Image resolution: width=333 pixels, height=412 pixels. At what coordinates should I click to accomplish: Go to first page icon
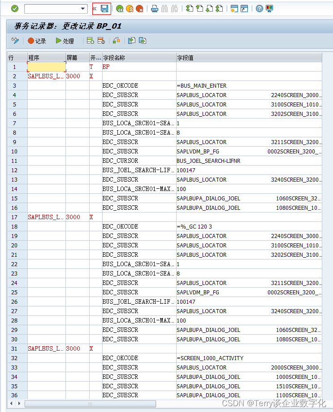[x=190, y=9]
